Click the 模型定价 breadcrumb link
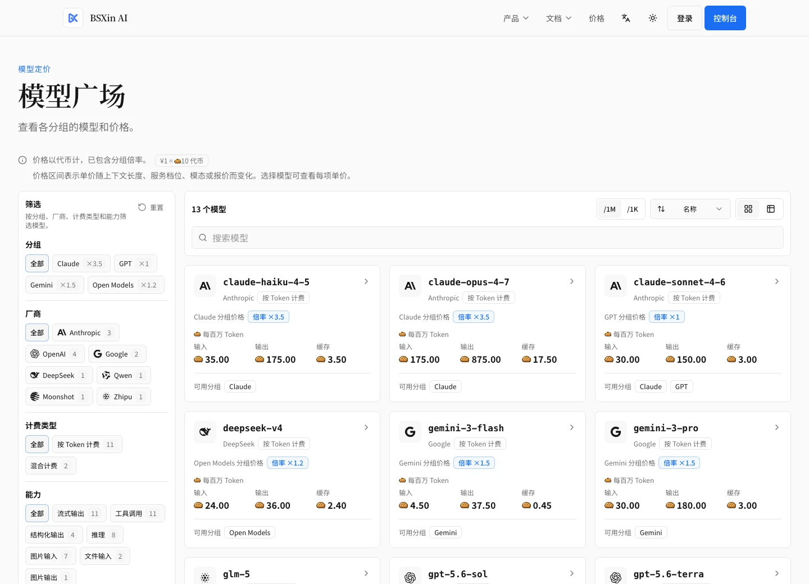 [x=34, y=69]
